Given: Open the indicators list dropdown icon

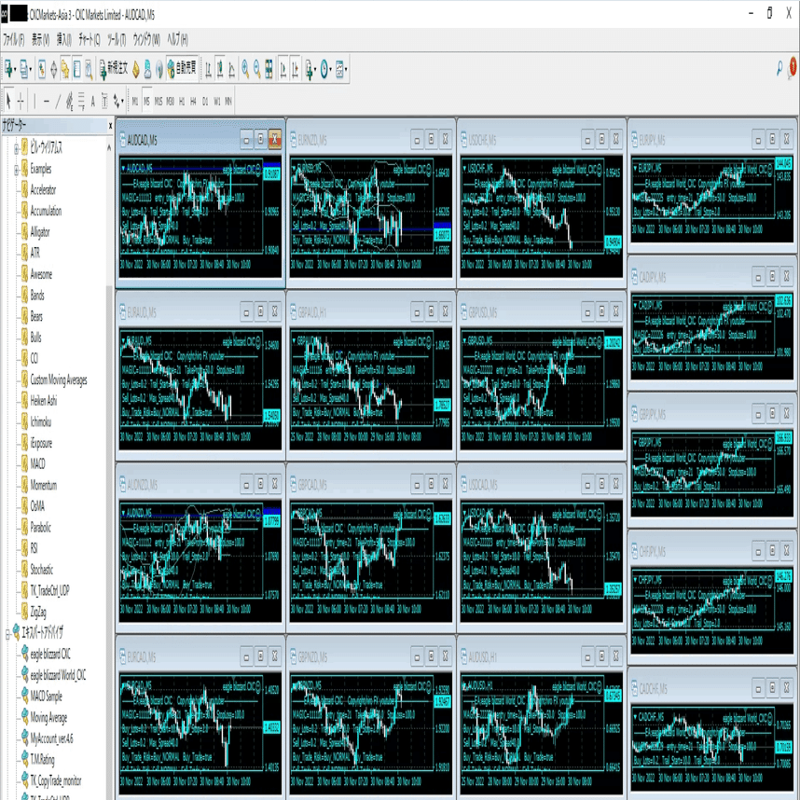Looking at the screenshot, I should (x=310, y=69).
